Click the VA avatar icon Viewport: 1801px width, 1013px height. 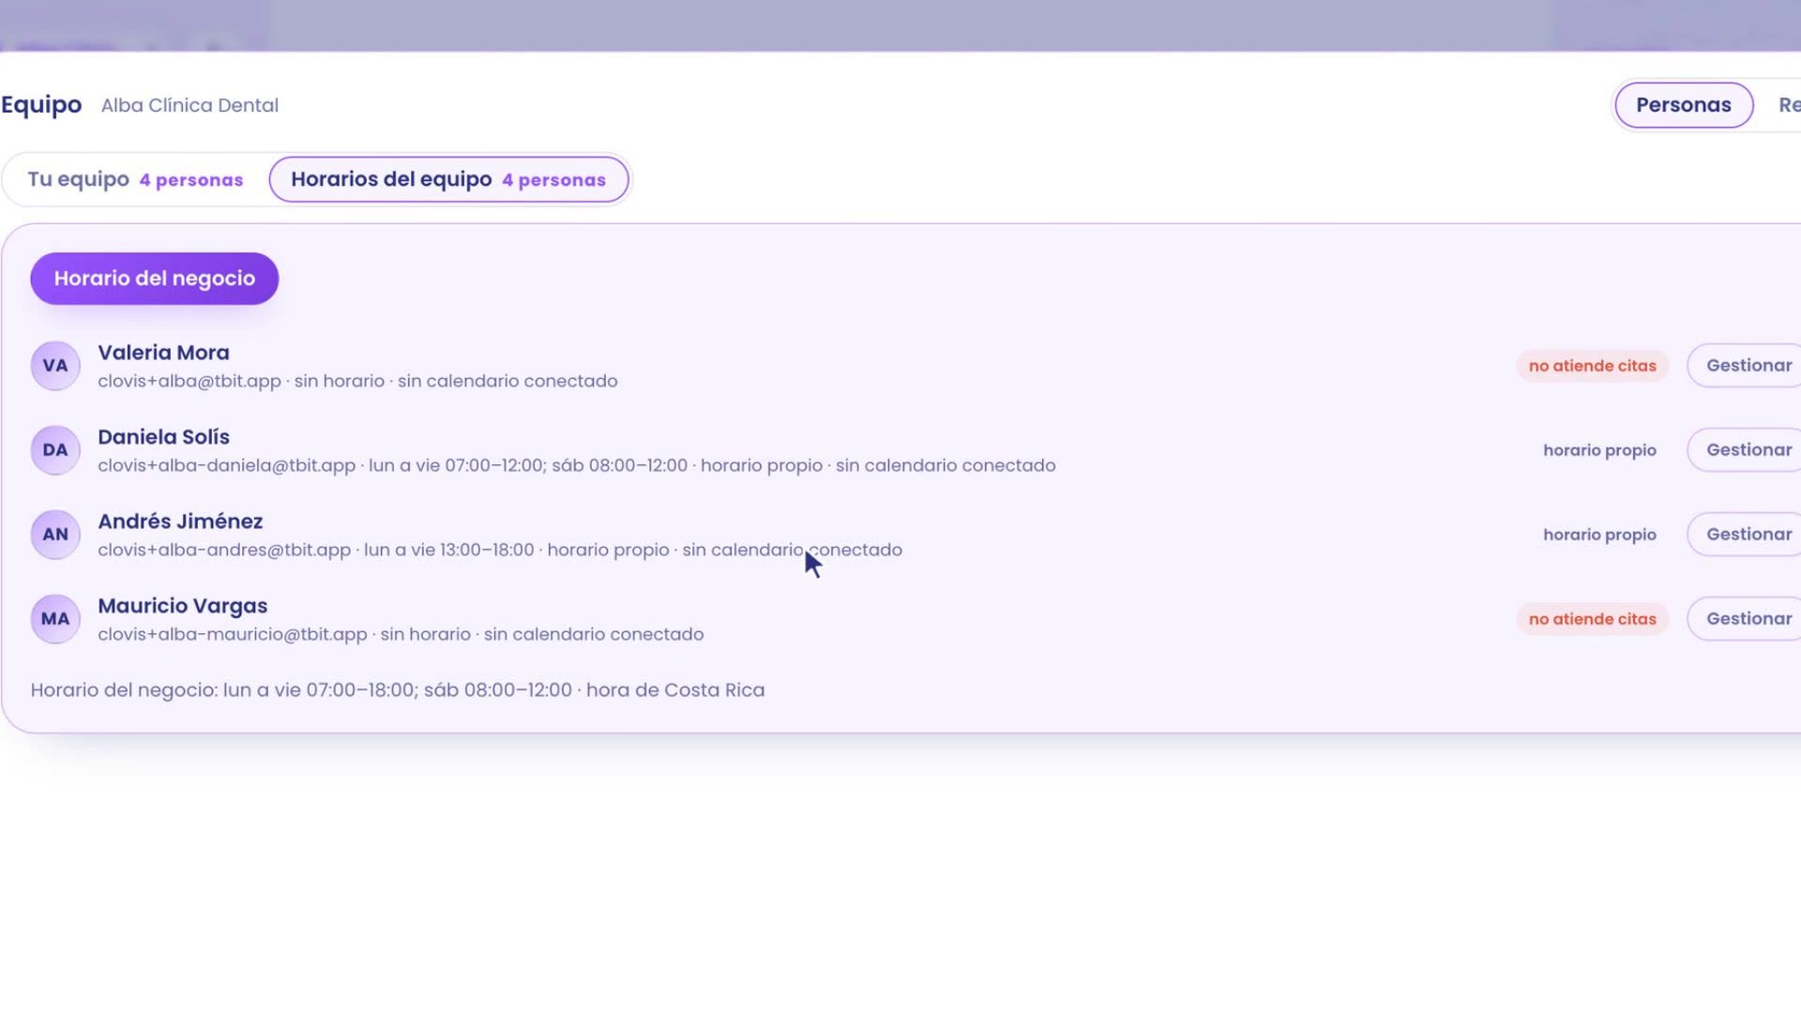coord(55,366)
